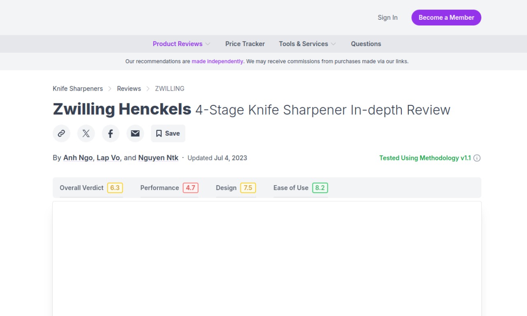Jump to the Overall Verdict tab

[x=91, y=188]
